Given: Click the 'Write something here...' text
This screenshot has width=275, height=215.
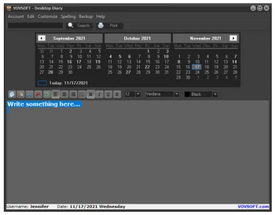Looking at the screenshot, I should point(44,104).
